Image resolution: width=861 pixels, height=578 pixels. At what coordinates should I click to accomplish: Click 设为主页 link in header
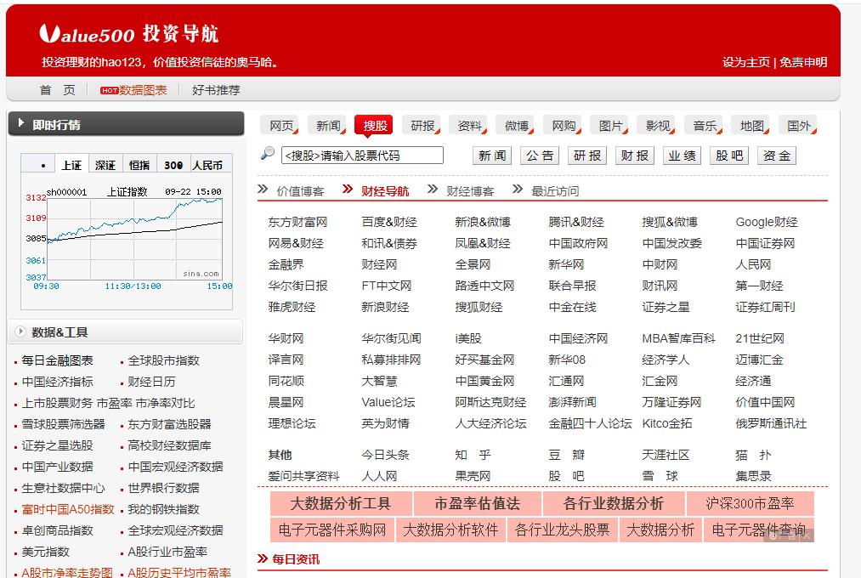pyautogui.click(x=746, y=62)
